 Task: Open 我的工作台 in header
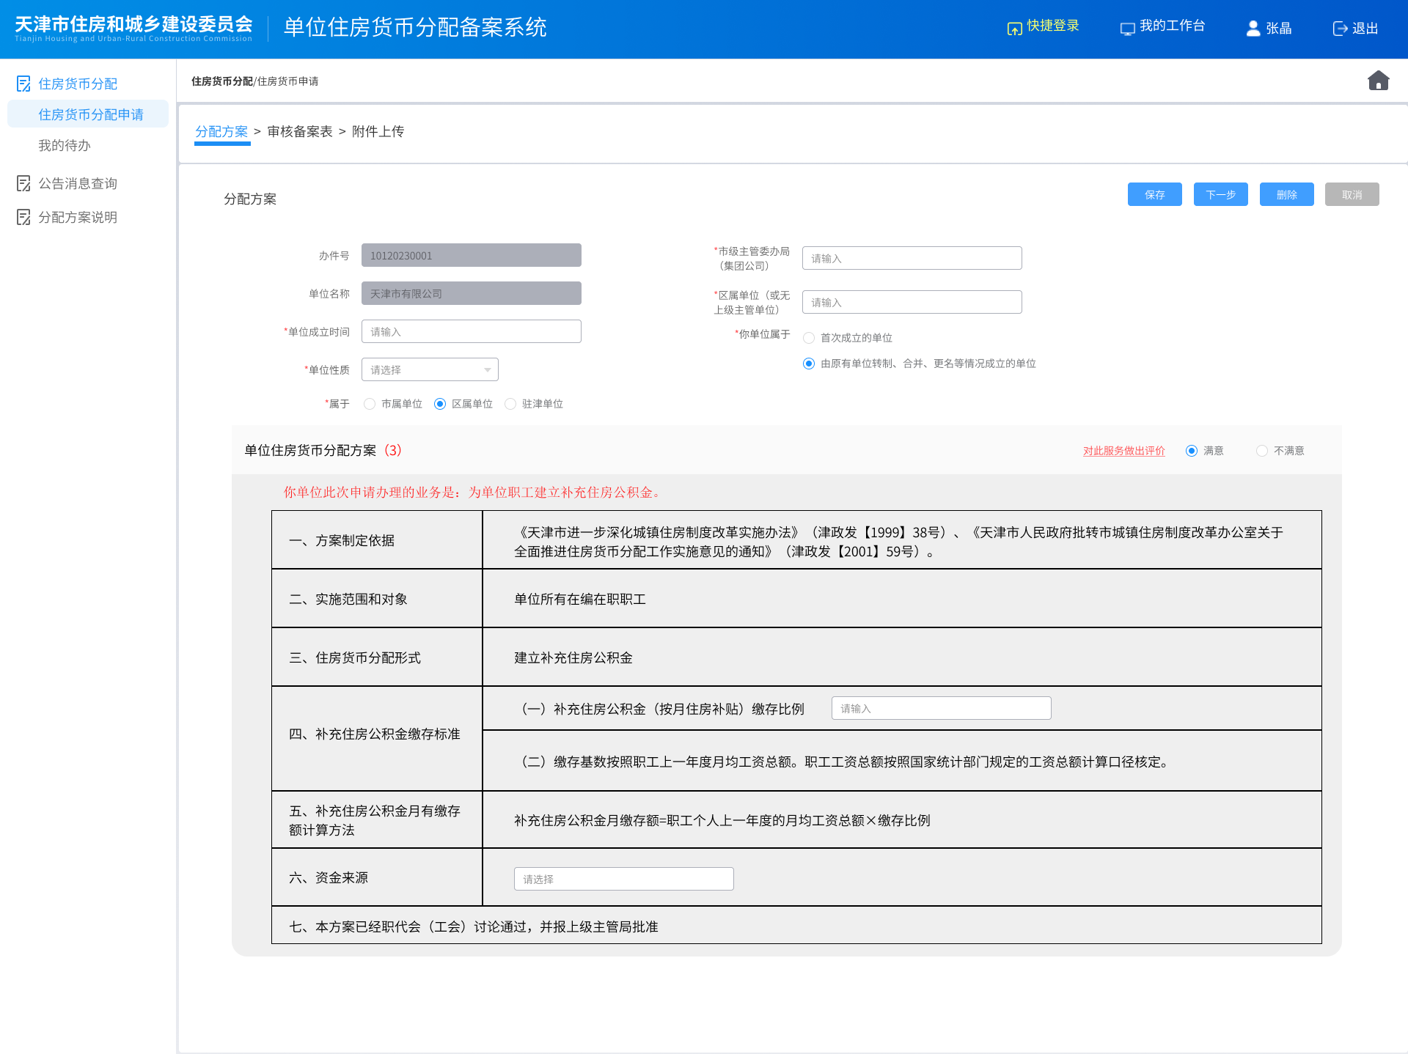click(1173, 26)
